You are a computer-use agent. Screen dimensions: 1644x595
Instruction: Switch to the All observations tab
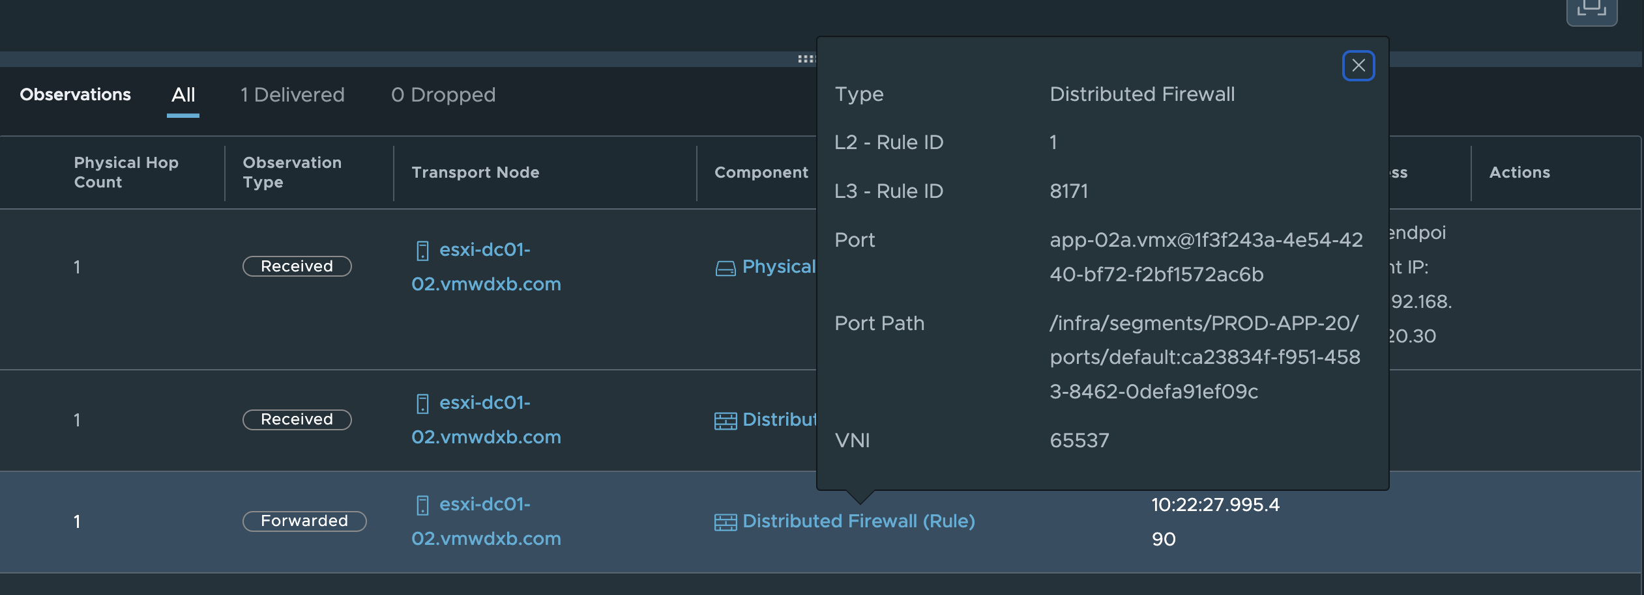pyautogui.click(x=183, y=95)
